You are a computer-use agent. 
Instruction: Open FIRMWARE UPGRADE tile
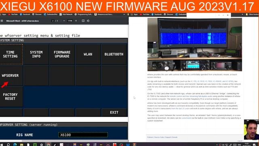62,54
